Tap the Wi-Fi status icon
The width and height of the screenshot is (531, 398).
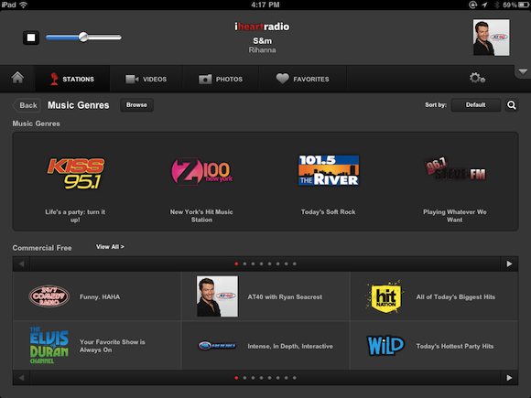click(24, 5)
